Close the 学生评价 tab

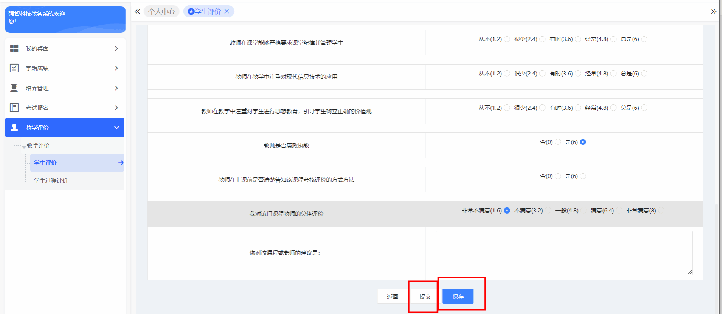227,11
